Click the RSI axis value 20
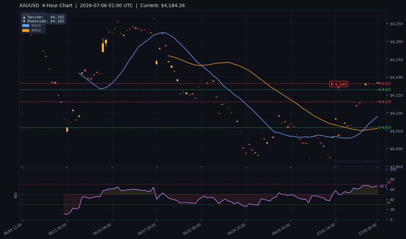Image resolution: width=406 pixels, height=239 pixels. (392, 210)
